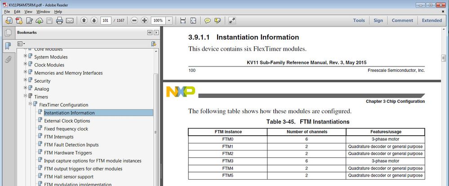
Task: Open the Window menu
Action: (43, 12)
